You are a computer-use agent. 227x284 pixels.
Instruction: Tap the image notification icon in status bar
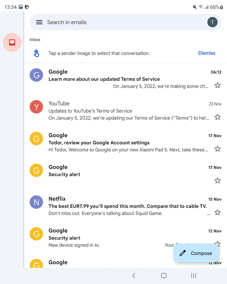pyautogui.click(x=21, y=7)
